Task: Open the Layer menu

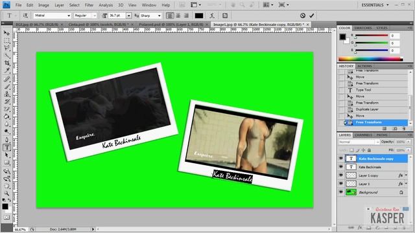Action: click(59, 5)
